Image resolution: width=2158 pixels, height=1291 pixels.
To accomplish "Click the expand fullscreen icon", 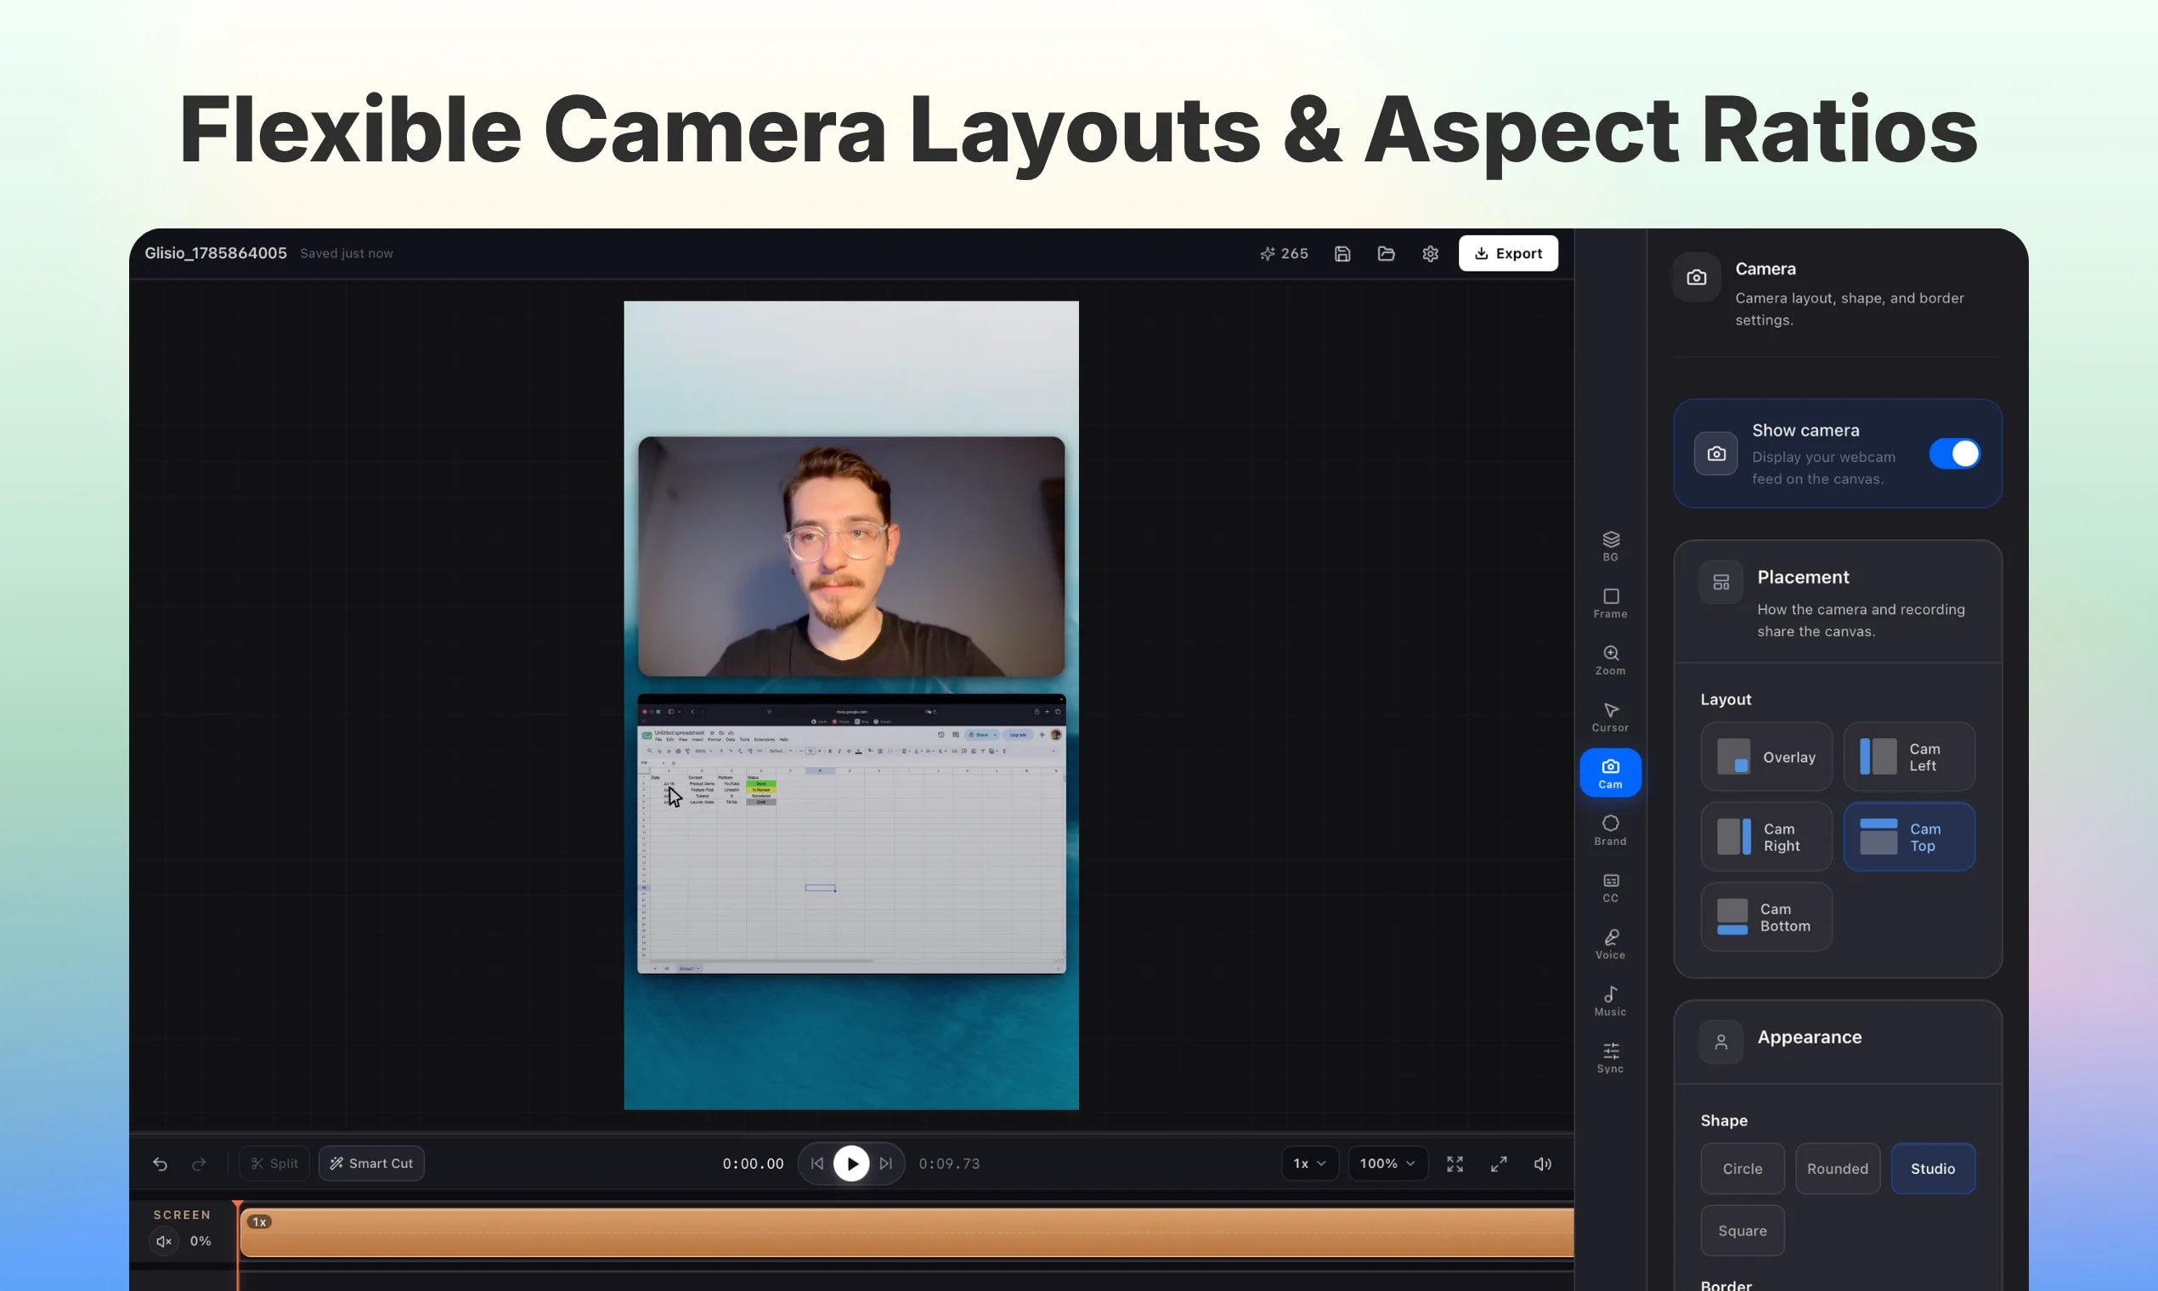I will [1499, 1163].
